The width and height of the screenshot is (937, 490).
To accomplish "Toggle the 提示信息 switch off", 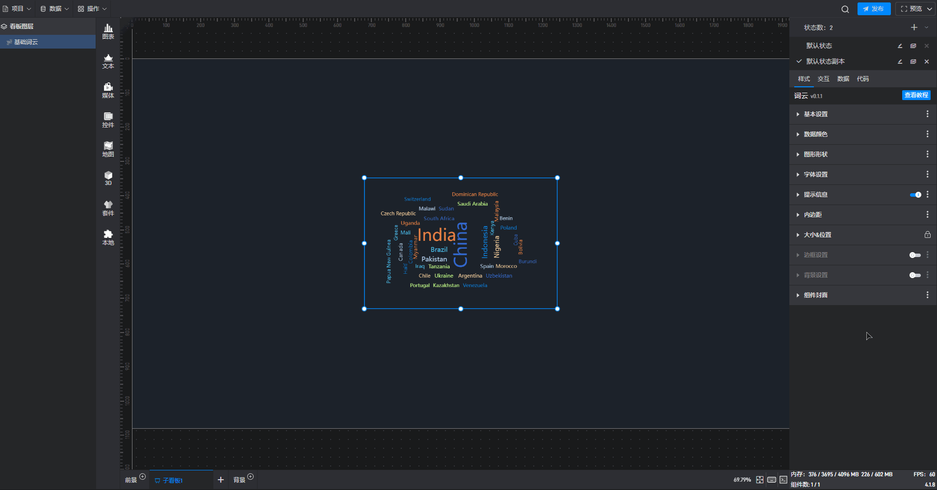I will point(915,195).
